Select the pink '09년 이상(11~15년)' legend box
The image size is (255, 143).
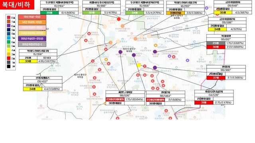tap(32, 27)
